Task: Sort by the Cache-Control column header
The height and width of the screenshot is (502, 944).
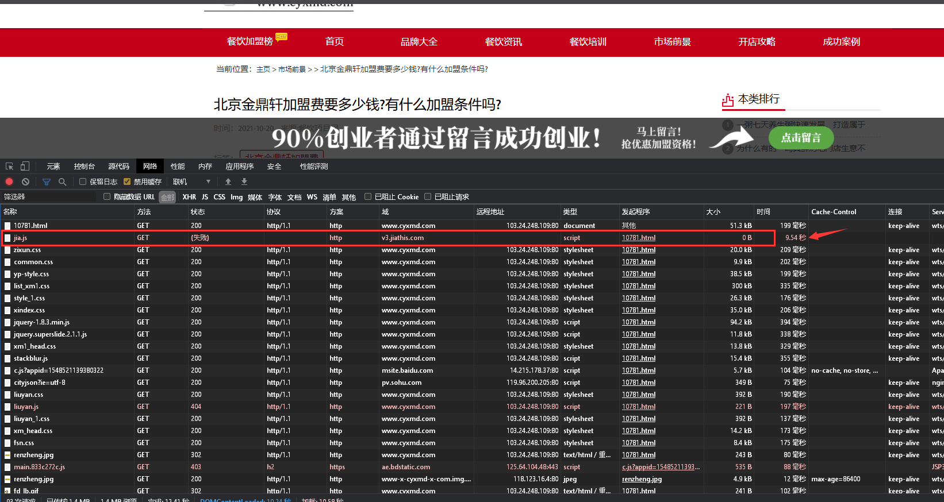Action: [847, 212]
